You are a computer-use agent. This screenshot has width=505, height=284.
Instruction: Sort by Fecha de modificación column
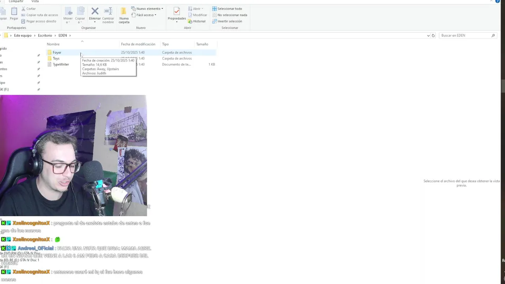[x=138, y=44]
